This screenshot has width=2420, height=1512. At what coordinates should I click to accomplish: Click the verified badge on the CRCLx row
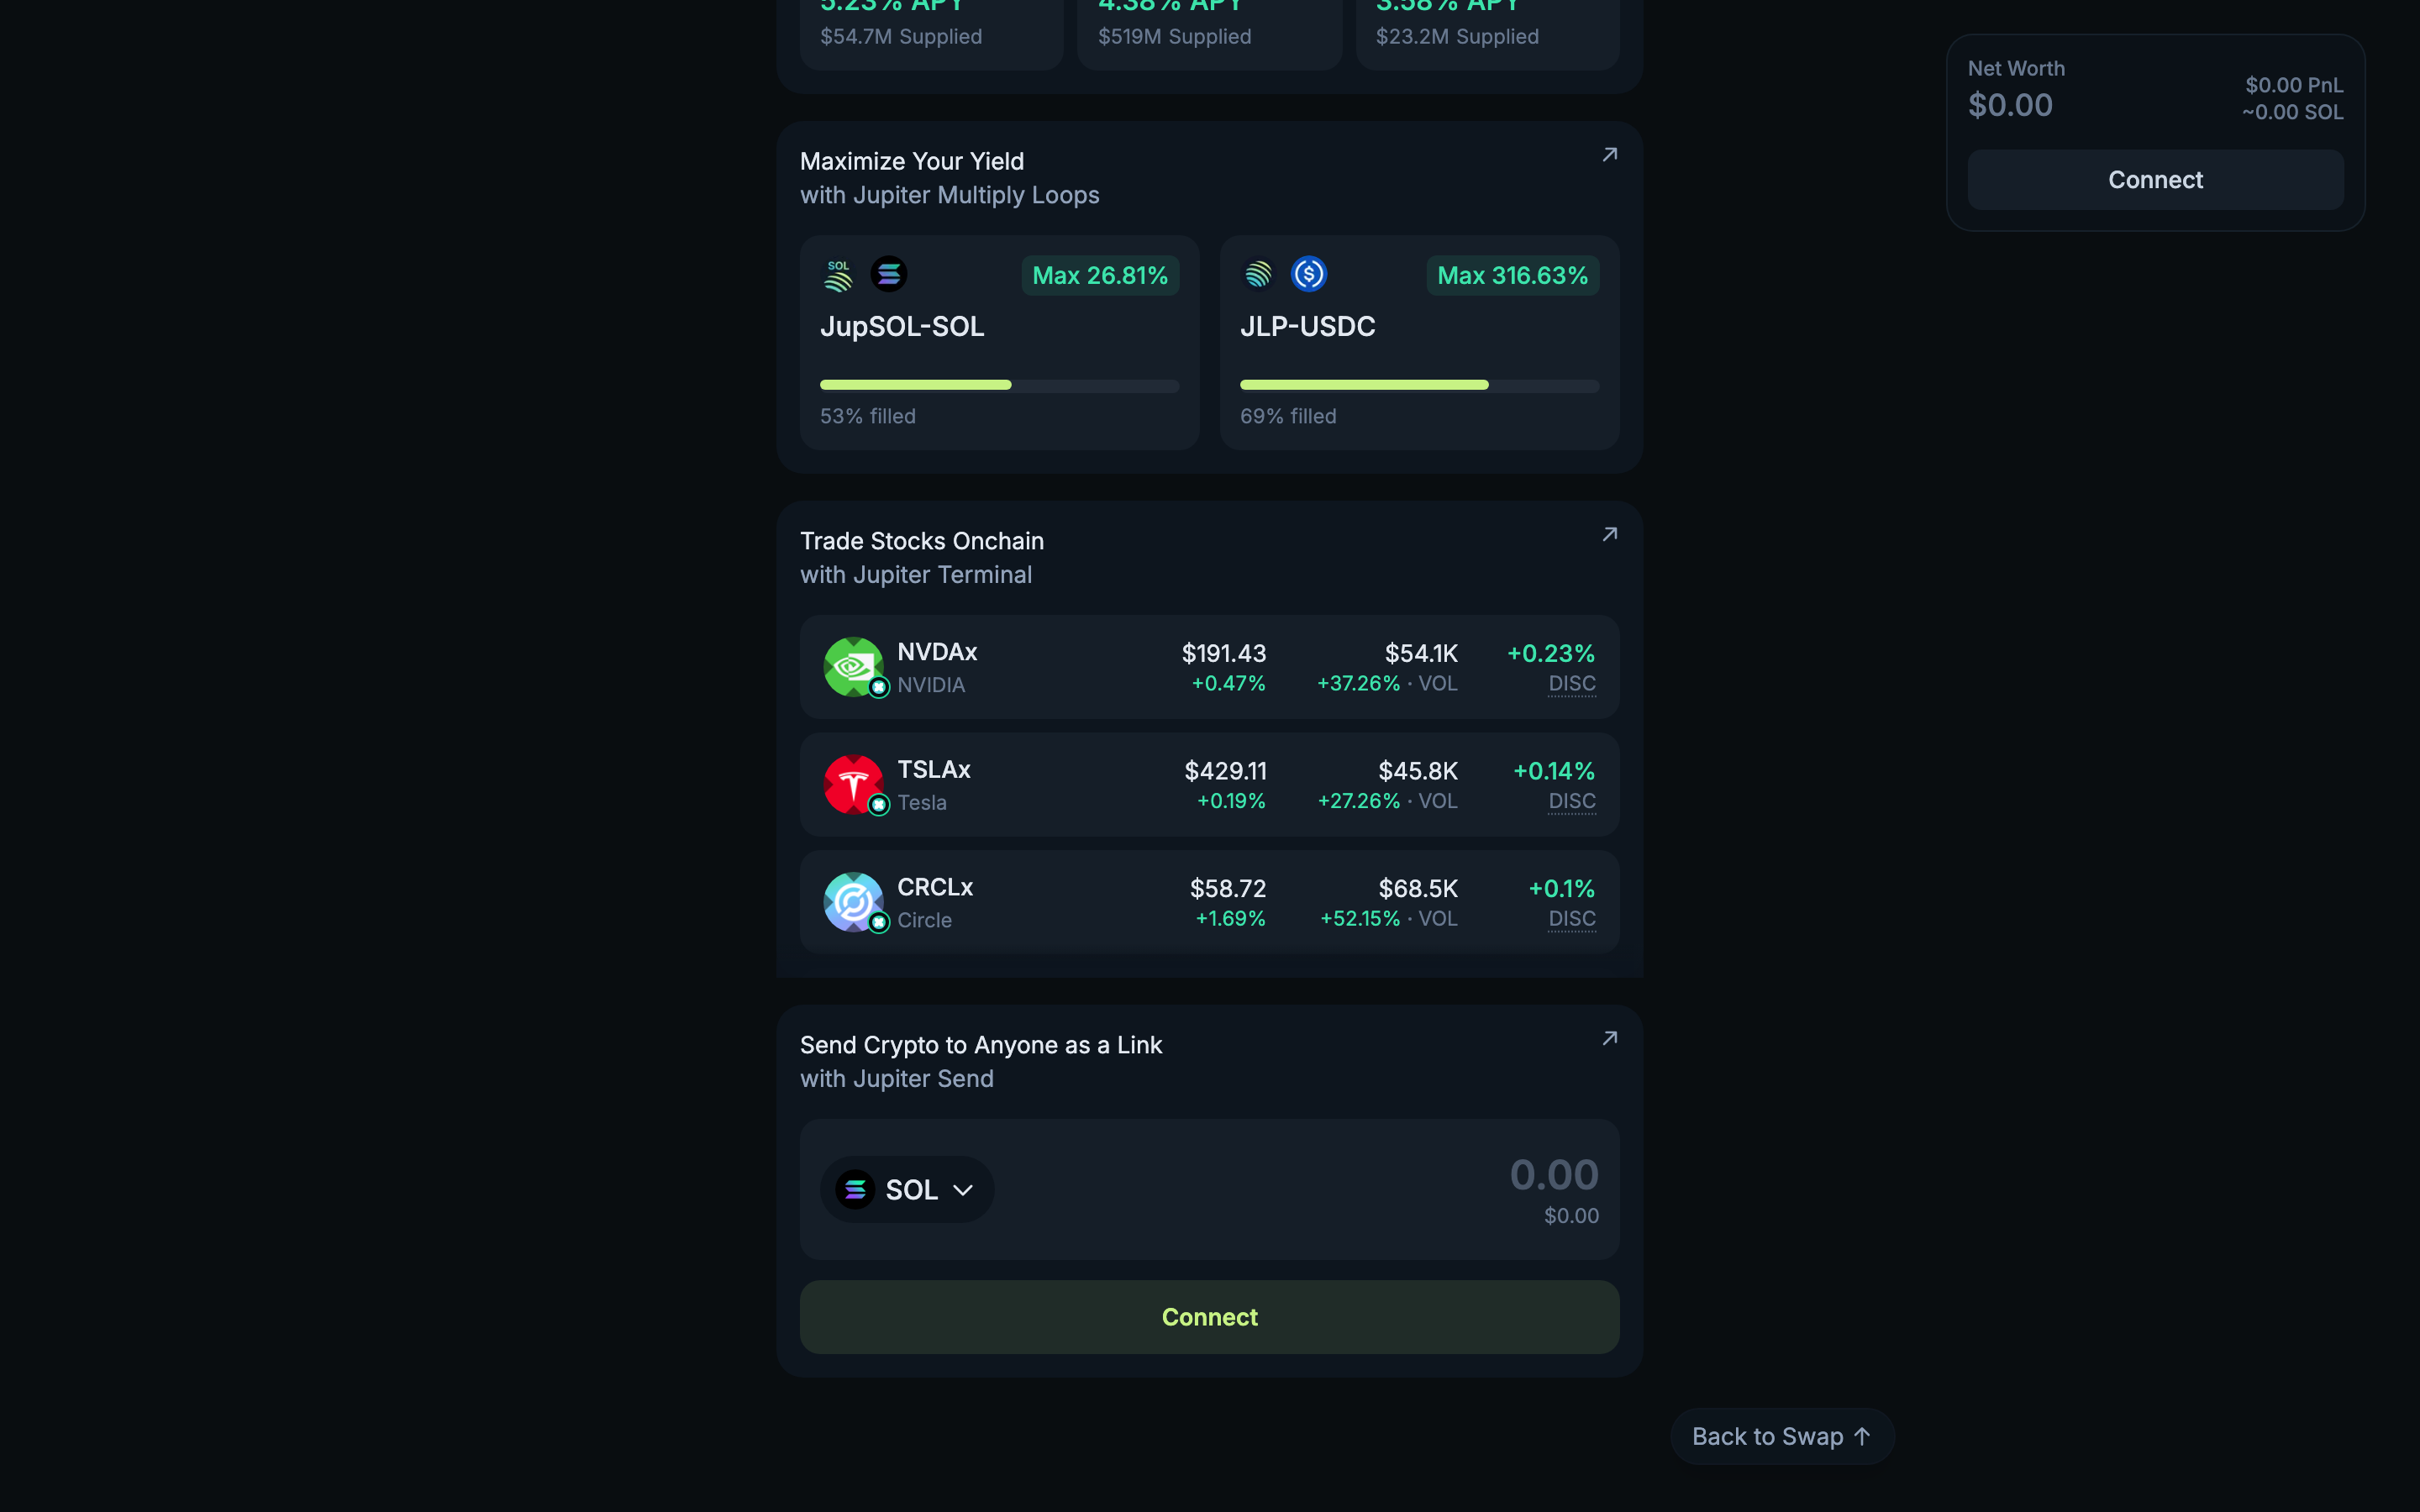point(879,923)
